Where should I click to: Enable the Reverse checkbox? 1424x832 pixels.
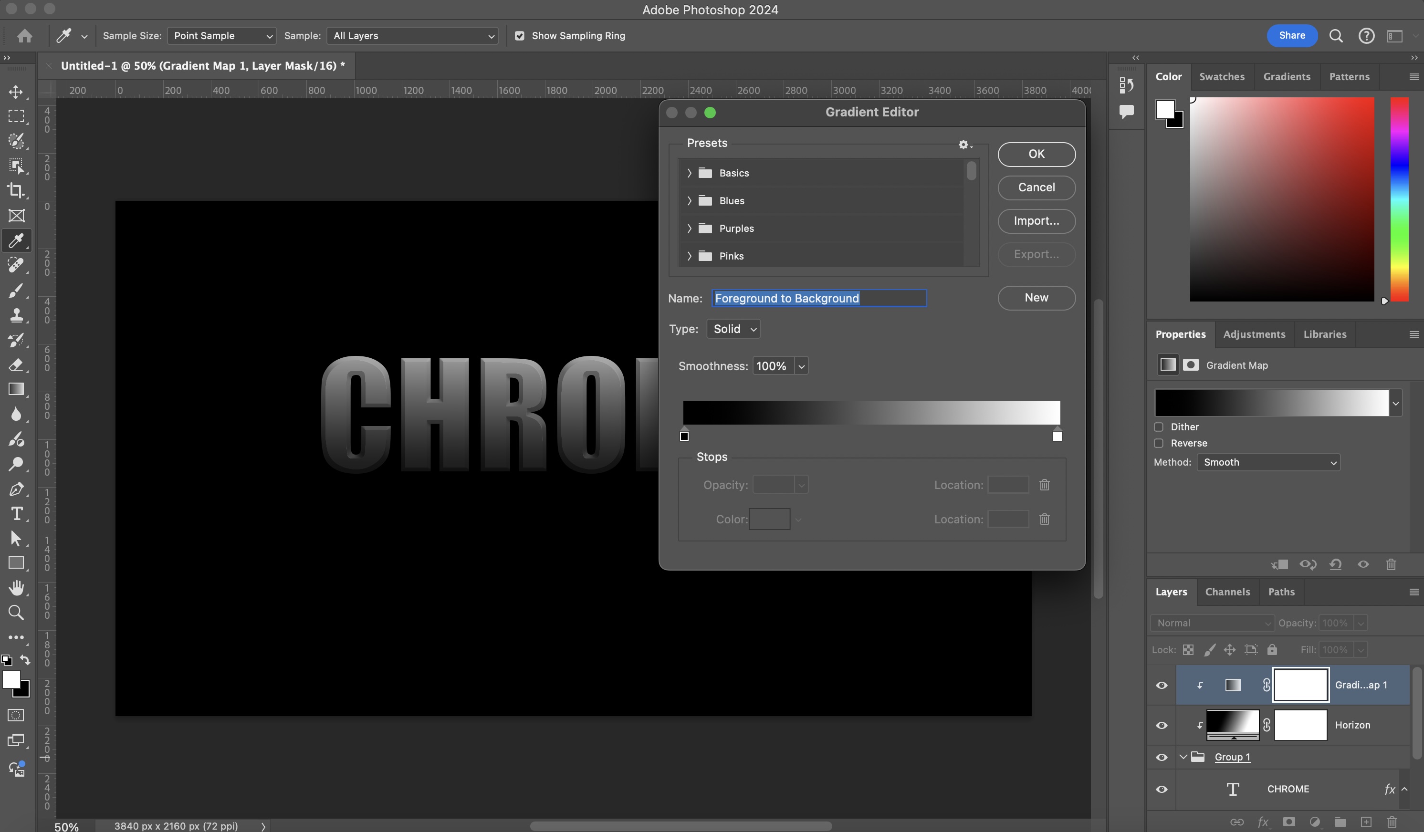coord(1158,443)
